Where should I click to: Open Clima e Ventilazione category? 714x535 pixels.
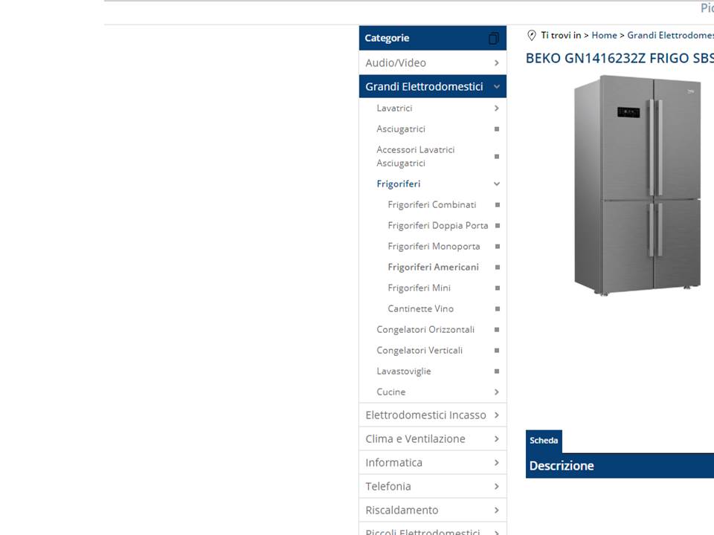[415, 439]
